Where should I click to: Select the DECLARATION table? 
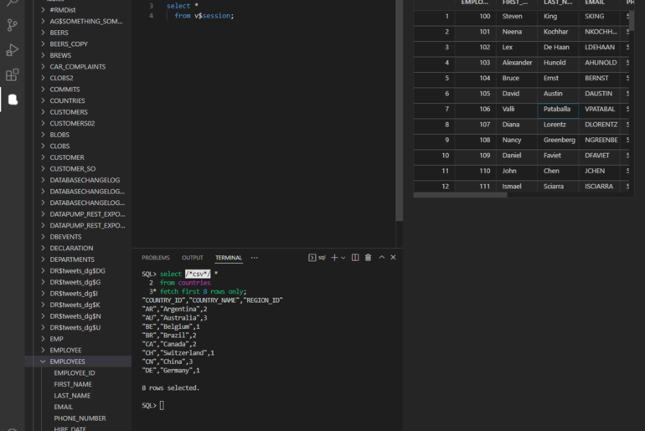[71, 249]
